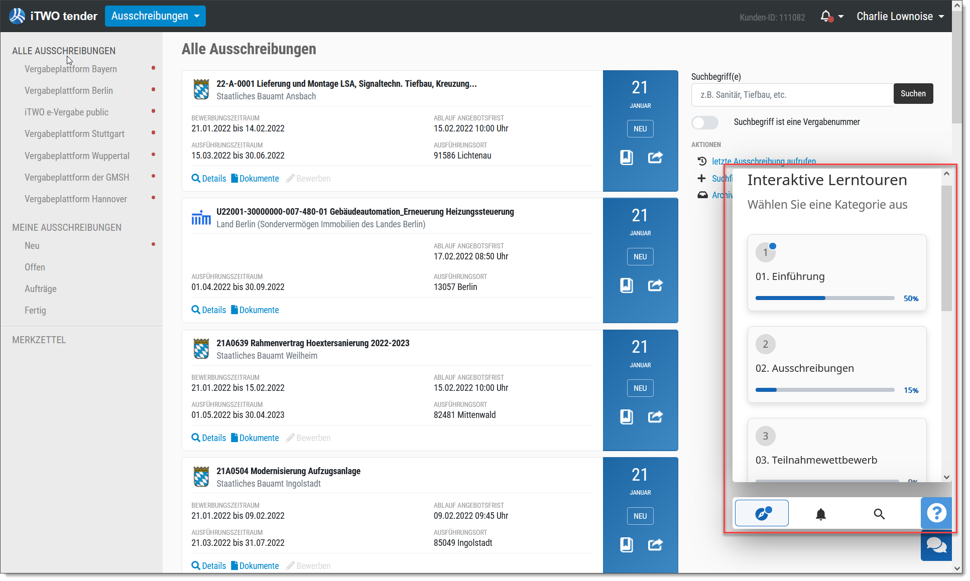This screenshot has height=581, width=970.
Task: Click the question mark help button
Action: [936, 513]
